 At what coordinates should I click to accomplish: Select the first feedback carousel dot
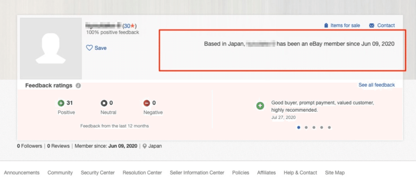click(298, 127)
